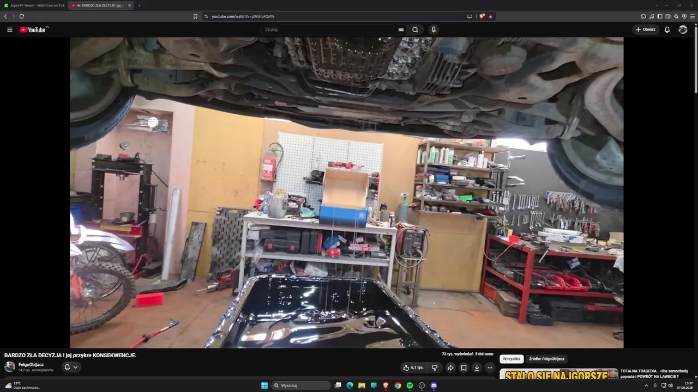Open the Brave Wallet icon

(x=668, y=16)
